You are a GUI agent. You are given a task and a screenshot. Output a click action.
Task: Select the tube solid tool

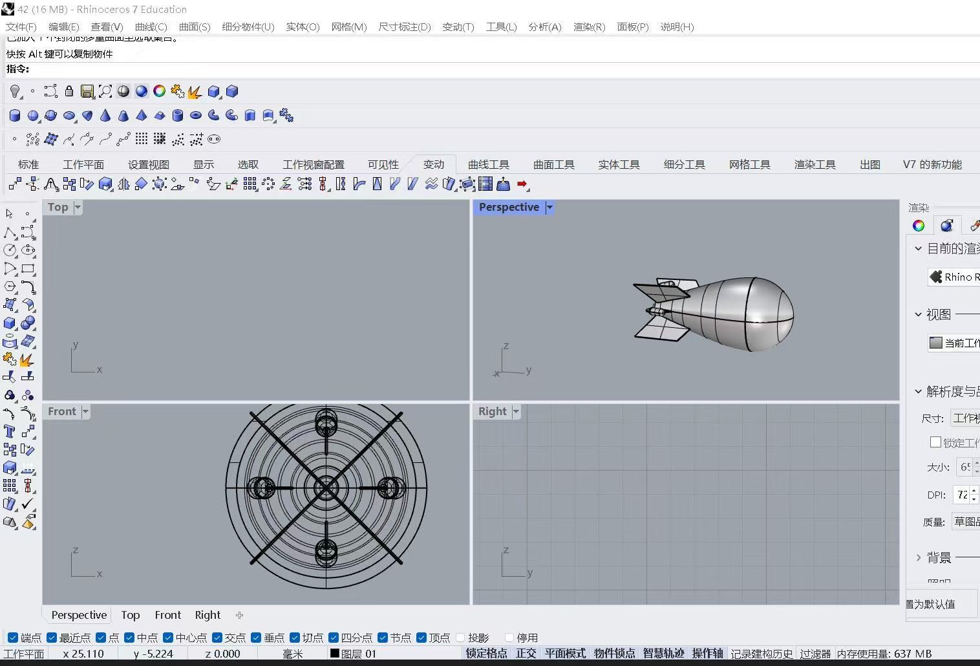tap(178, 116)
